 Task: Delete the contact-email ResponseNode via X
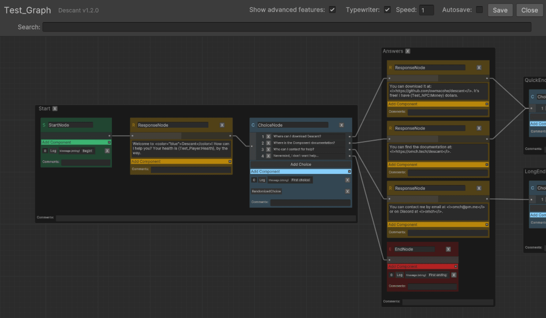tap(479, 188)
